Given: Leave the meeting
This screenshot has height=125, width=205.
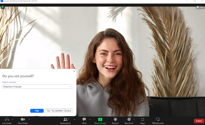Looking at the screenshot, I should [199, 121].
